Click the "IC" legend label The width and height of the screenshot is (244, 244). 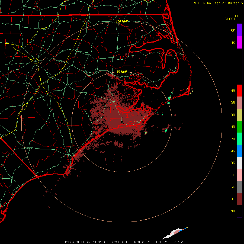coord(233,175)
